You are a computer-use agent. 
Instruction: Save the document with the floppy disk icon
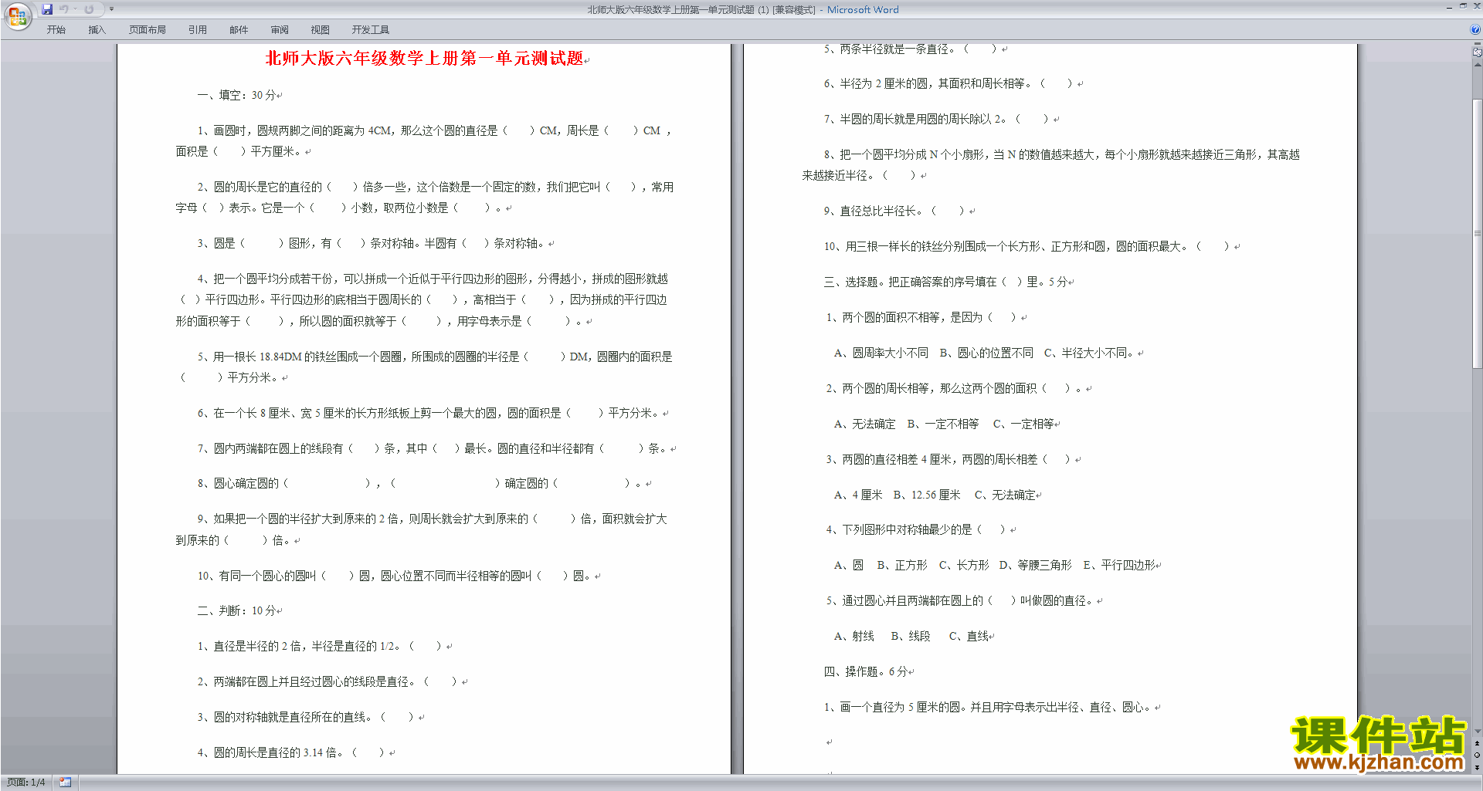[47, 9]
